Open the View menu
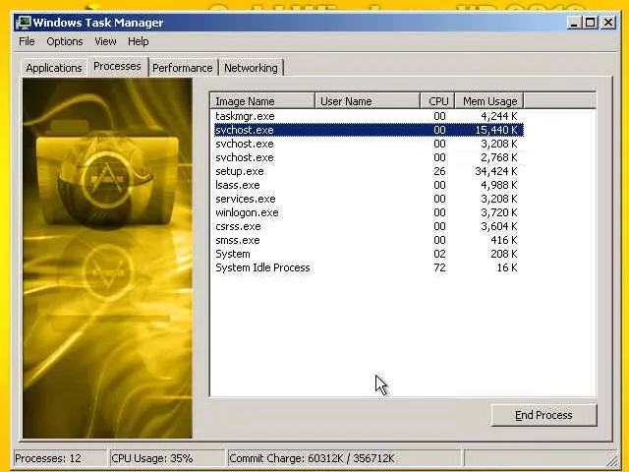The image size is (629, 472). tap(105, 41)
